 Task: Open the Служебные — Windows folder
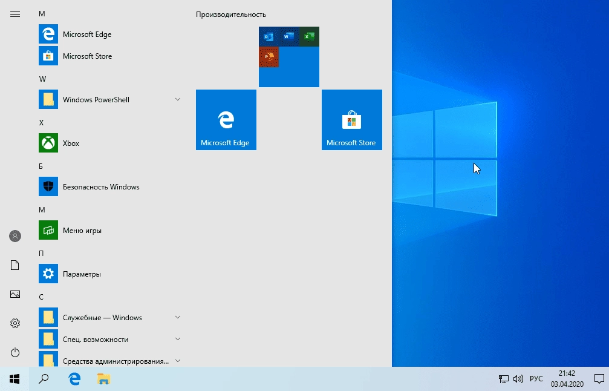[110, 317]
